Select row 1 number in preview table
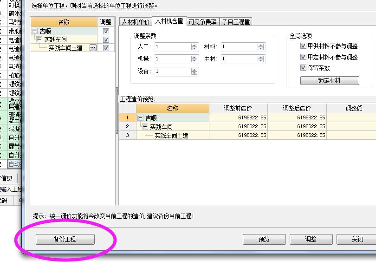 click(128, 117)
